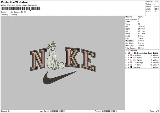This screenshot has width=160, height=113.
Task: Click the Right value 61.0 mm
Action: point(142,29)
